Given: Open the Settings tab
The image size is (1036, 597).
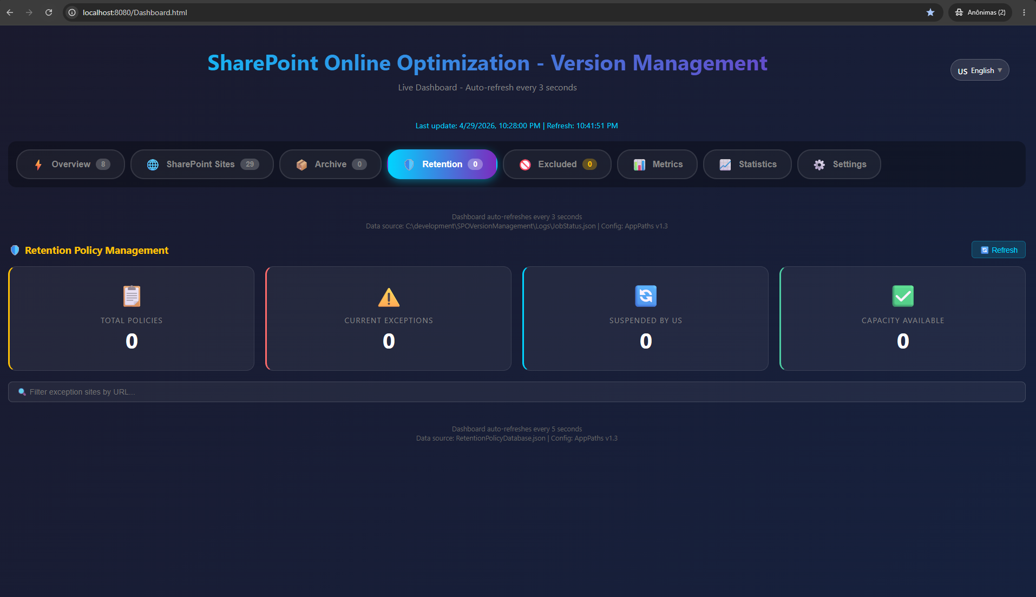Looking at the screenshot, I should click(839, 164).
